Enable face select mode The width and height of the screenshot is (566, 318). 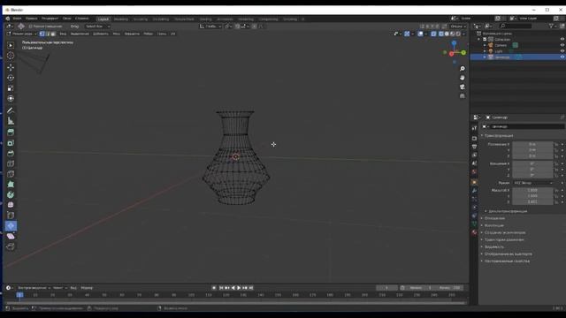point(53,34)
